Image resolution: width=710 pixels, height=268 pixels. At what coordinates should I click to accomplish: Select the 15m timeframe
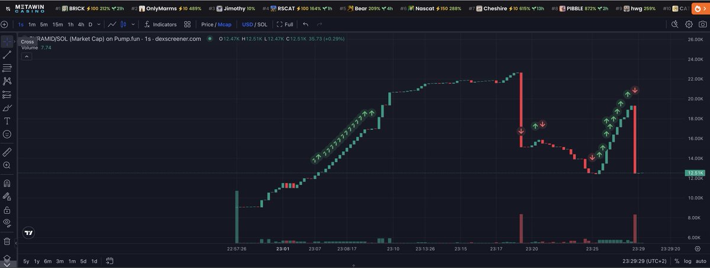(x=57, y=24)
